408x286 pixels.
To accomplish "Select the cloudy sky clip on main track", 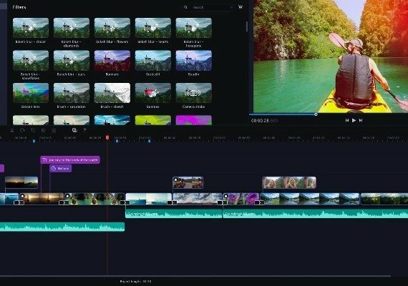I will (198, 199).
